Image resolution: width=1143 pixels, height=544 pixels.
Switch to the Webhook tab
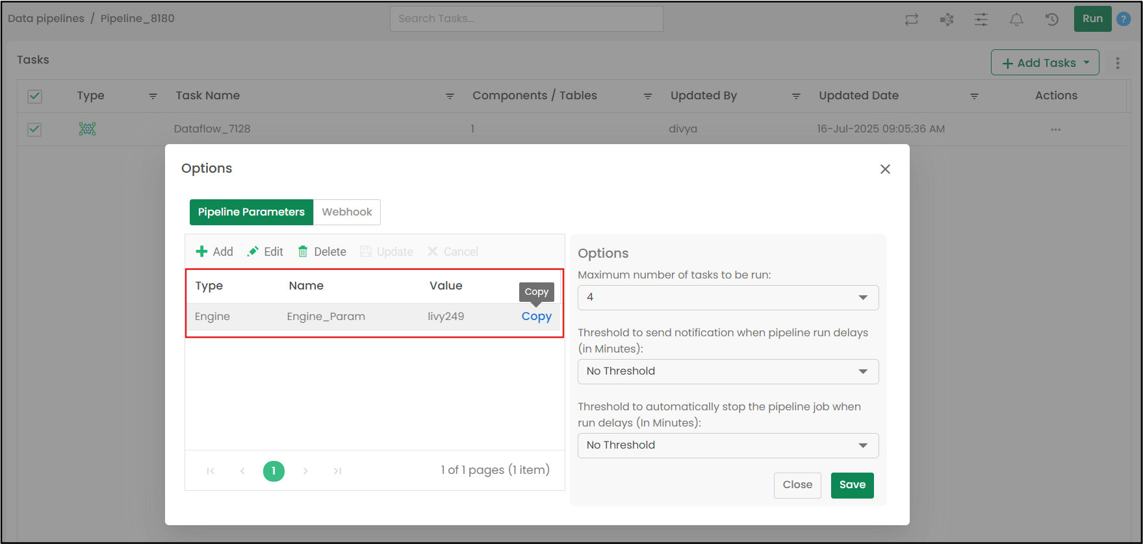pyautogui.click(x=346, y=212)
